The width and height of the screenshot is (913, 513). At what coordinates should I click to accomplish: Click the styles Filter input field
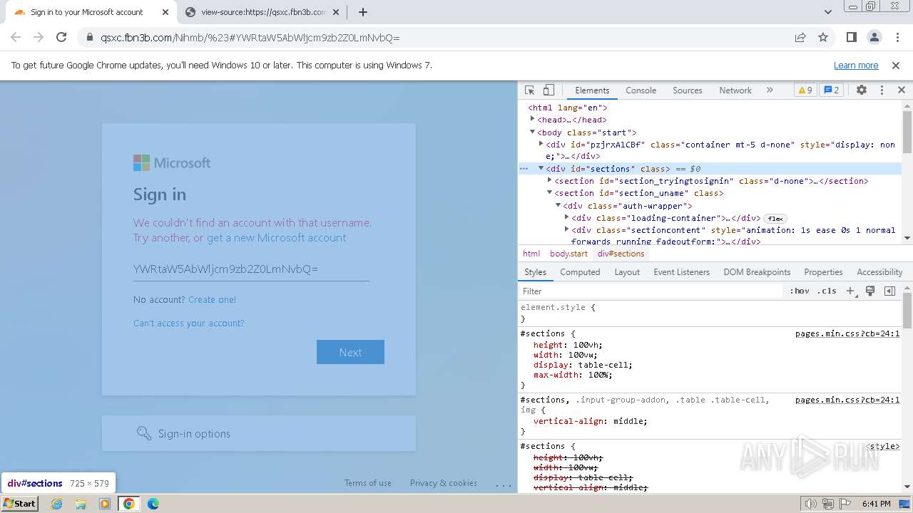[651, 291]
